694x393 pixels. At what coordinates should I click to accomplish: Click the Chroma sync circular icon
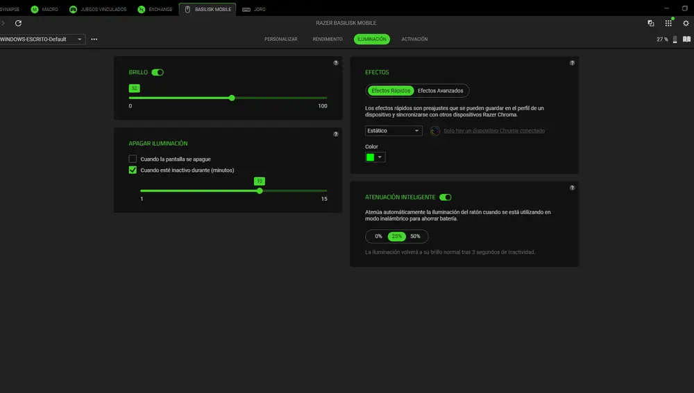435,131
